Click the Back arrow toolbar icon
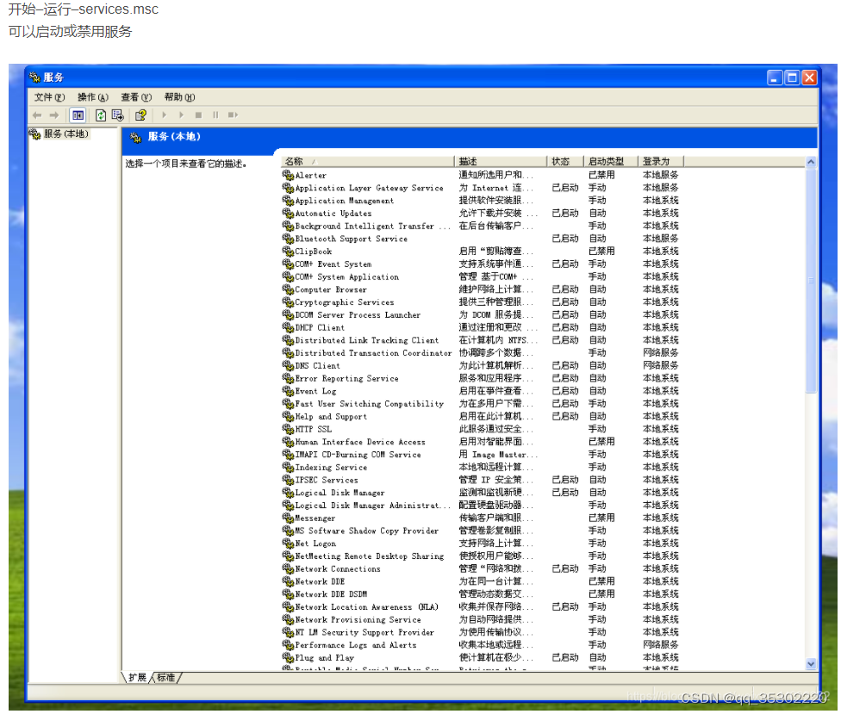Viewport: 841px width, 714px height. pos(37,115)
